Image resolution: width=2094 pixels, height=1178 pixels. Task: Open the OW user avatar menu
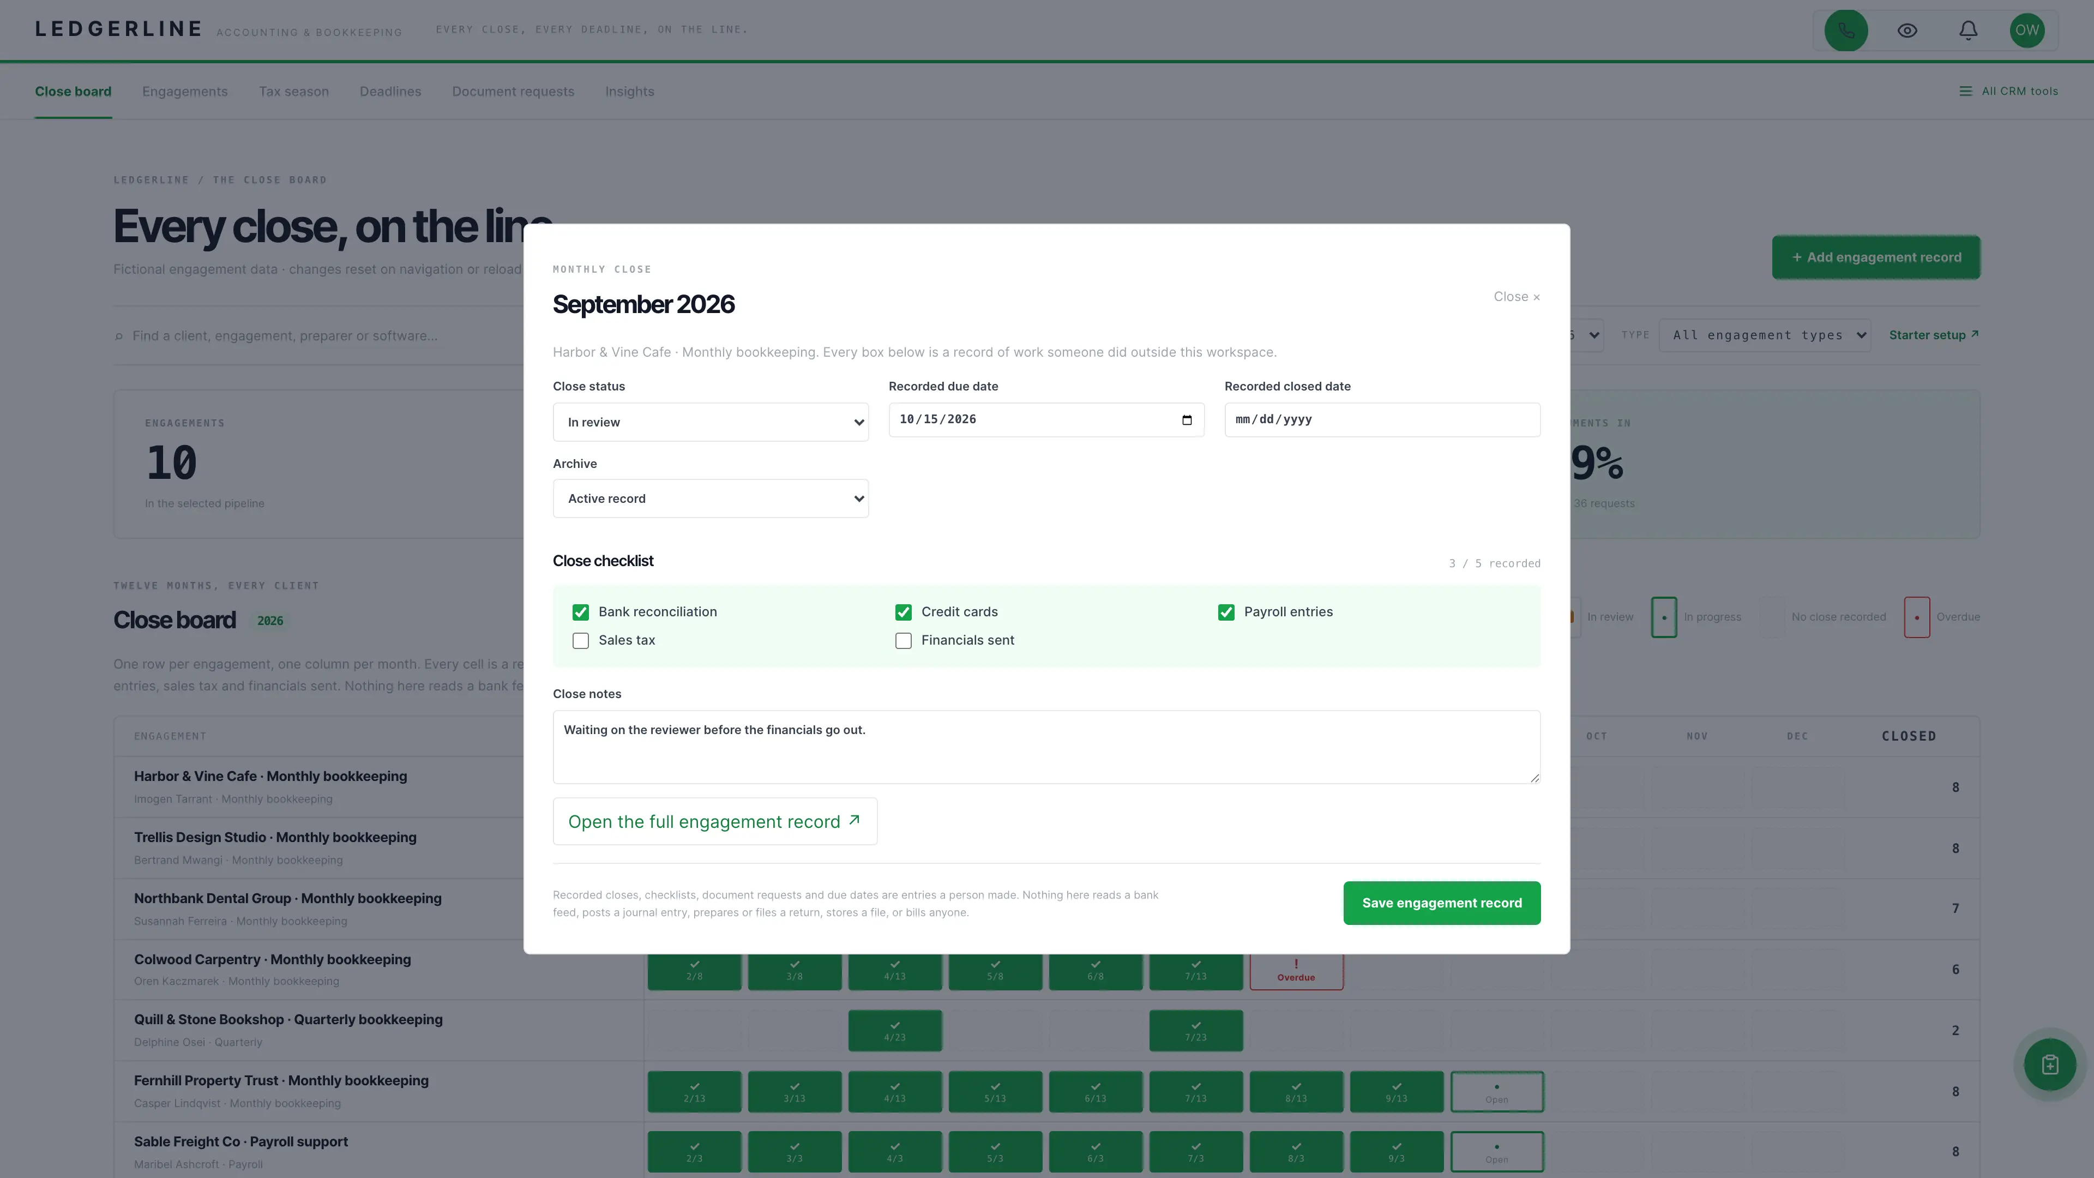[x=2026, y=30]
